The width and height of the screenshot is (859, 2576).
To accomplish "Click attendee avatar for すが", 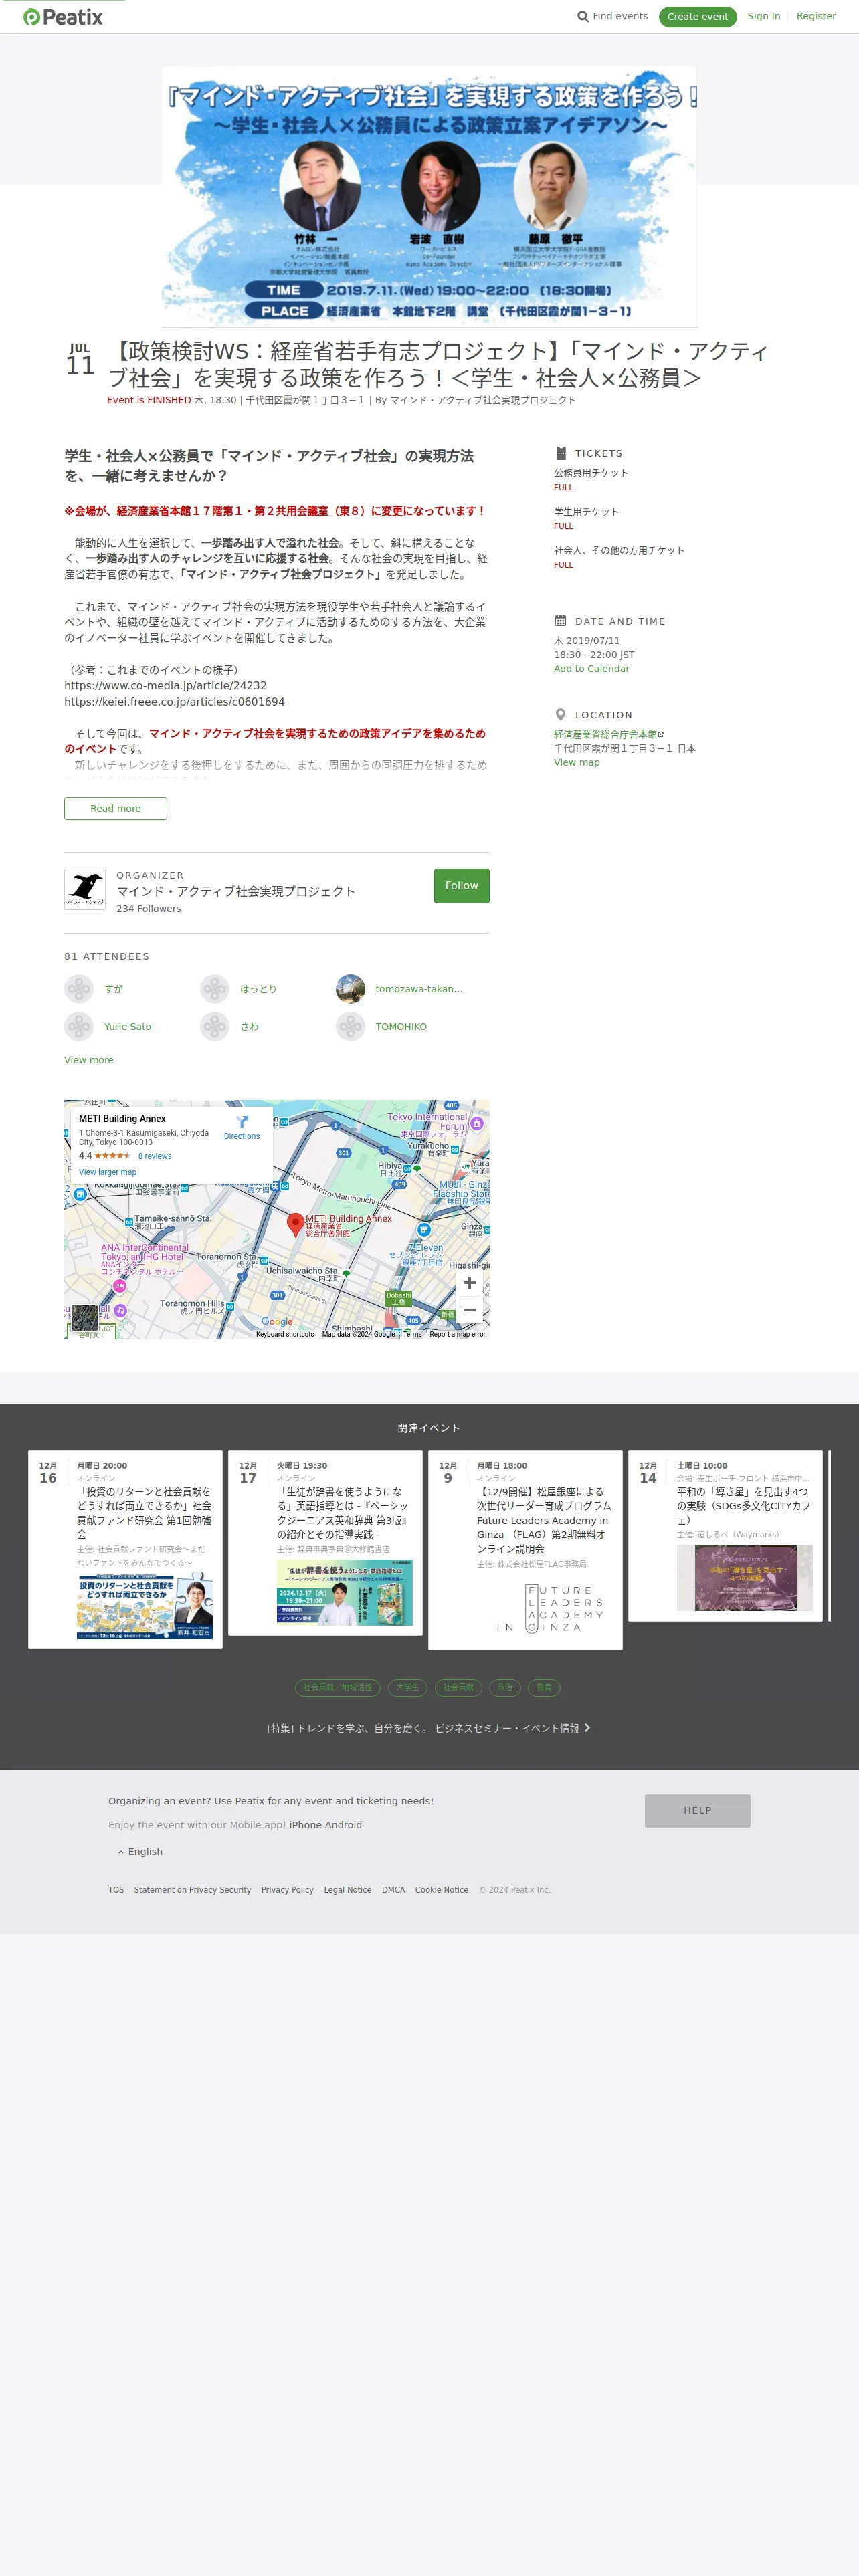I will tap(79, 989).
